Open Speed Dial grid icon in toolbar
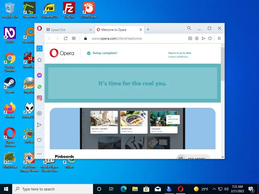This screenshot has height=194, width=259. (74, 38)
